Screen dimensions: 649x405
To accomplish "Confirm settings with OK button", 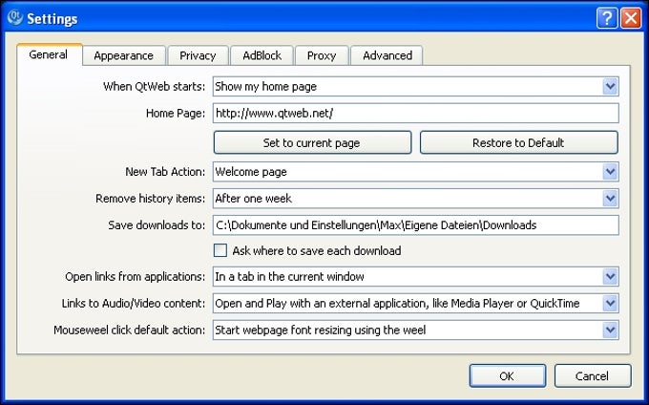I will [507, 376].
